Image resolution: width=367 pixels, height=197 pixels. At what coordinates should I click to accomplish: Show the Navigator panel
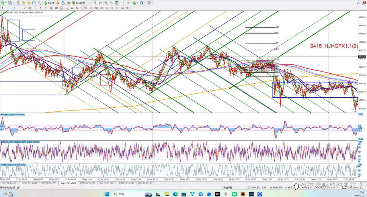(x=29, y=3)
